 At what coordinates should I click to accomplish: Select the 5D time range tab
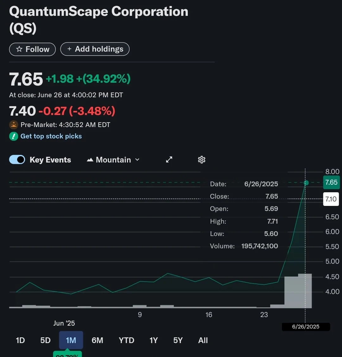coord(45,340)
